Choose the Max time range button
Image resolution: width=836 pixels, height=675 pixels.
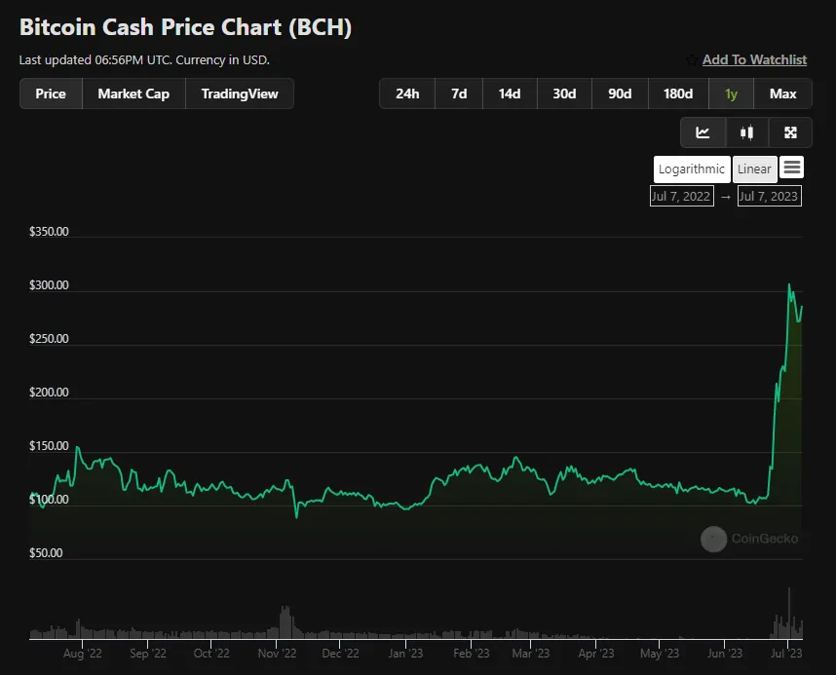tap(782, 94)
